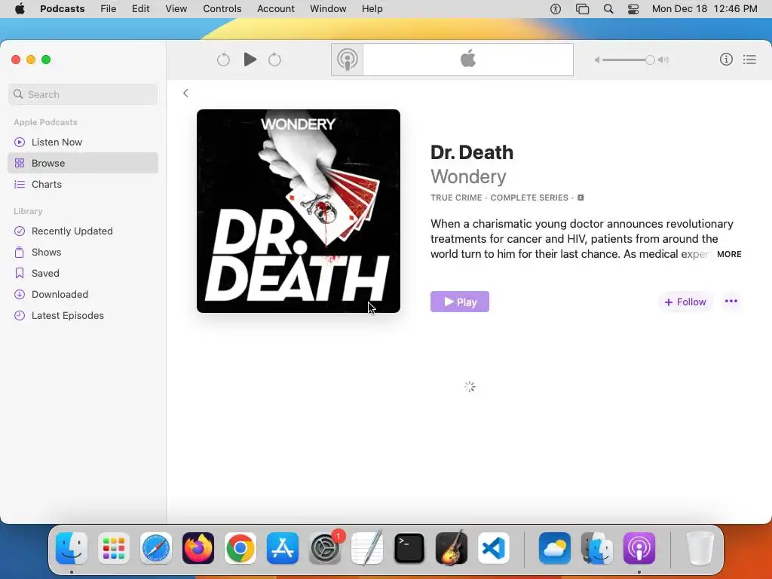Open Spotlight search in menu bar

pyautogui.click(x=608, y=8)
